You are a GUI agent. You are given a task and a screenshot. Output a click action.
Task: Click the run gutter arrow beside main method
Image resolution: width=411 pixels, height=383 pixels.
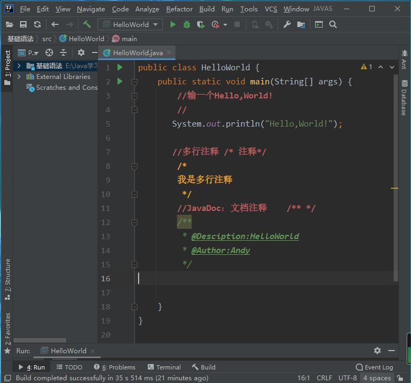point(120,82)
